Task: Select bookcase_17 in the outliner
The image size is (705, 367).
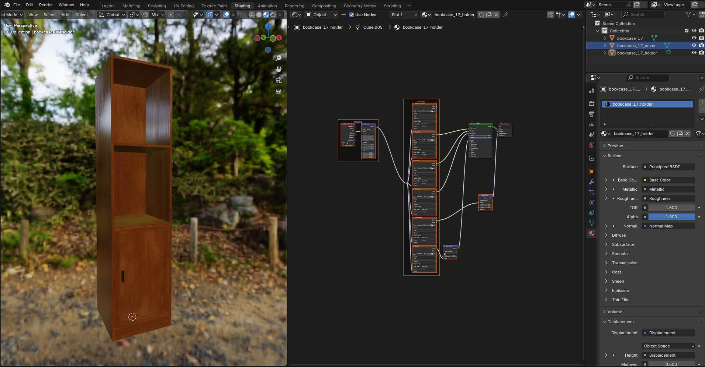Action: [630, 38]
